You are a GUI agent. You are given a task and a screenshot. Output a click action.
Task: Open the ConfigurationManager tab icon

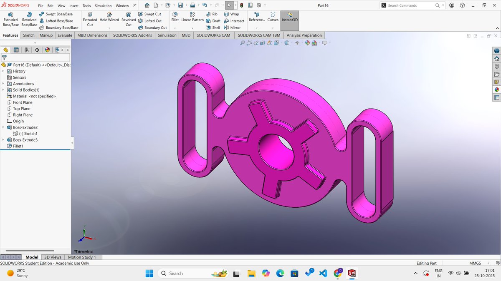[x=27, y=50]
